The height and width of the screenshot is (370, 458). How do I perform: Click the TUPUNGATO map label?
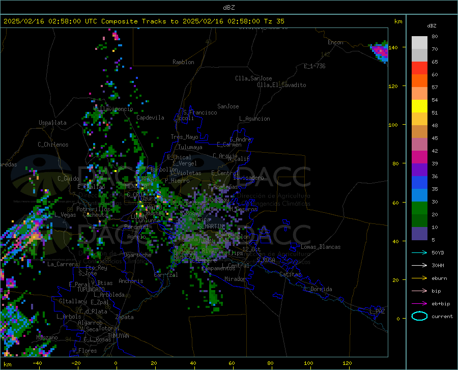click(91, 290)
